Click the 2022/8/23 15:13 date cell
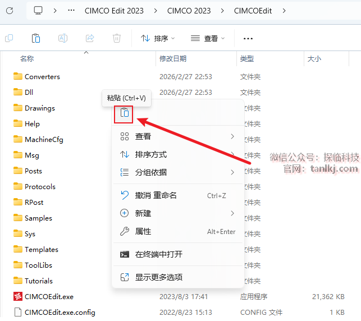 tap(186, 312)
